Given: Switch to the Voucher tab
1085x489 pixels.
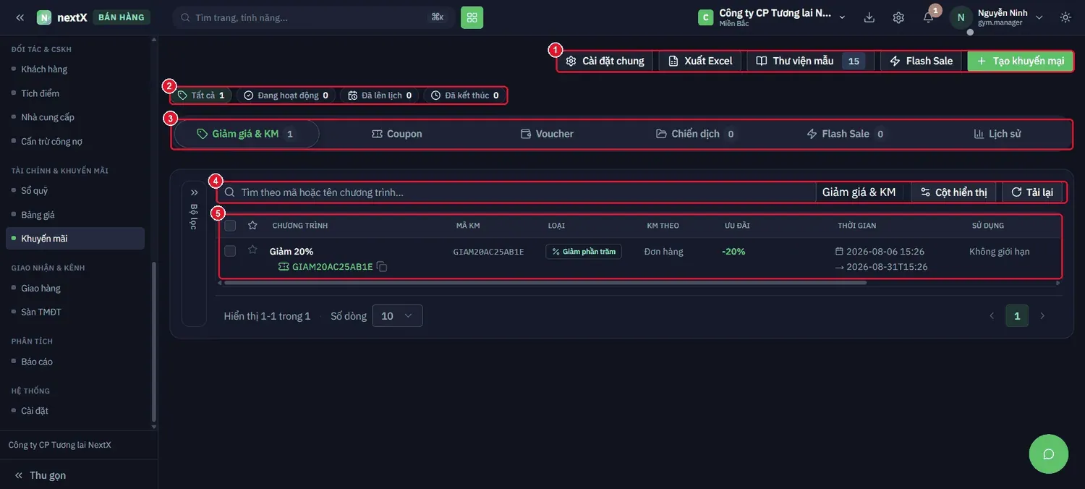Looking at the screenshot, I should tap(547, 134).
